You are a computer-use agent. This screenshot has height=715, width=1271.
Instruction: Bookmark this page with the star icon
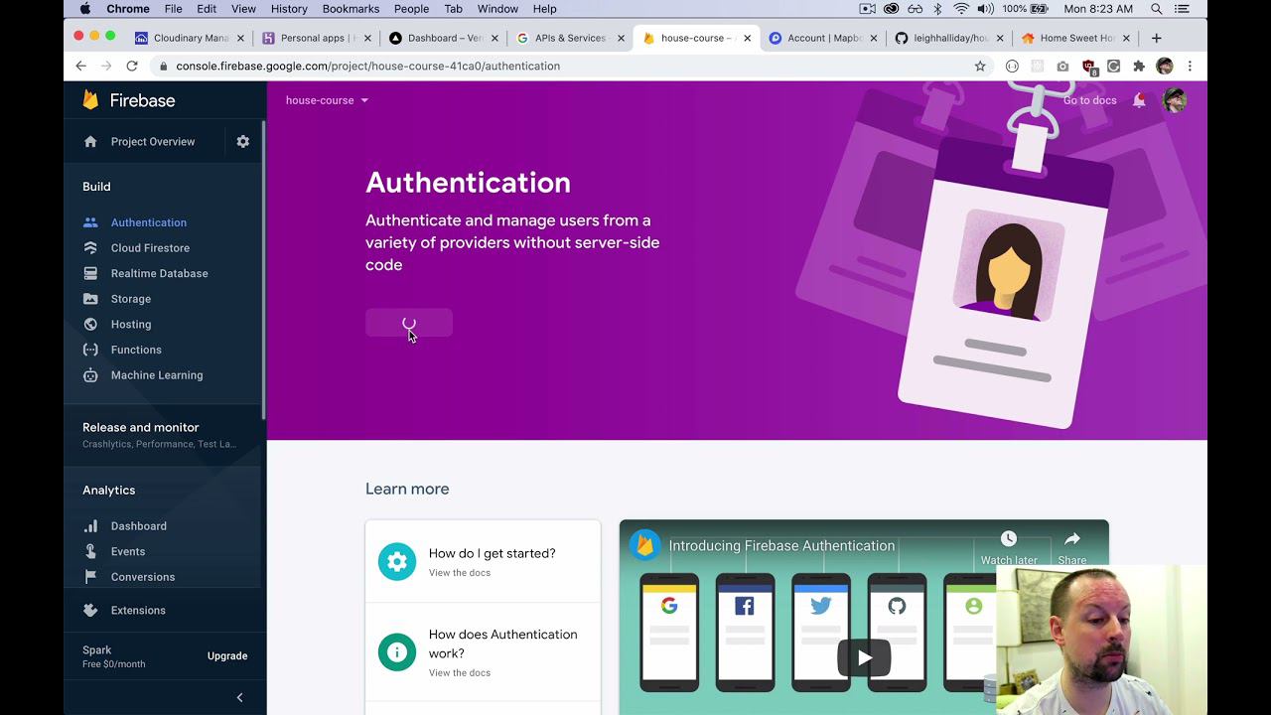pos(980,66)
